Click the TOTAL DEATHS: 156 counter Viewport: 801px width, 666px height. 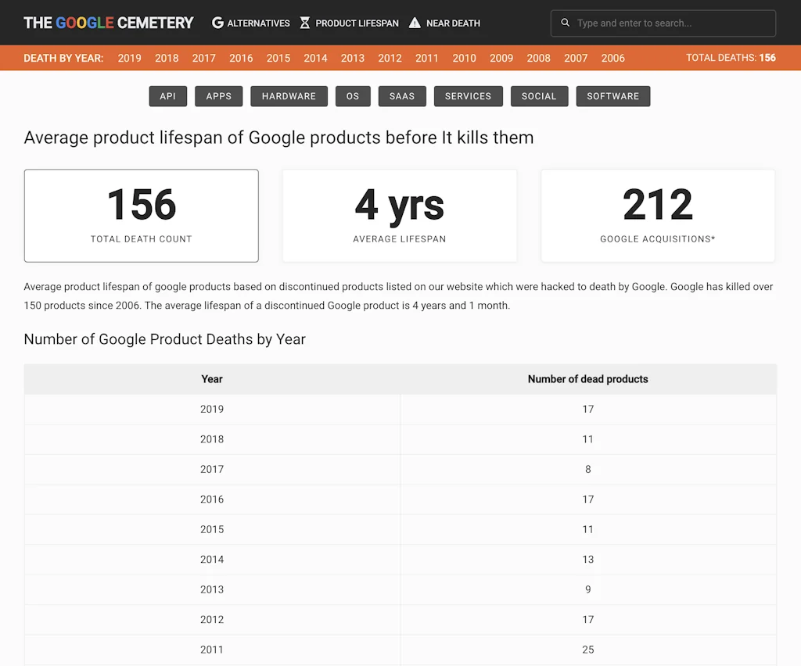[x=731, y=58]
